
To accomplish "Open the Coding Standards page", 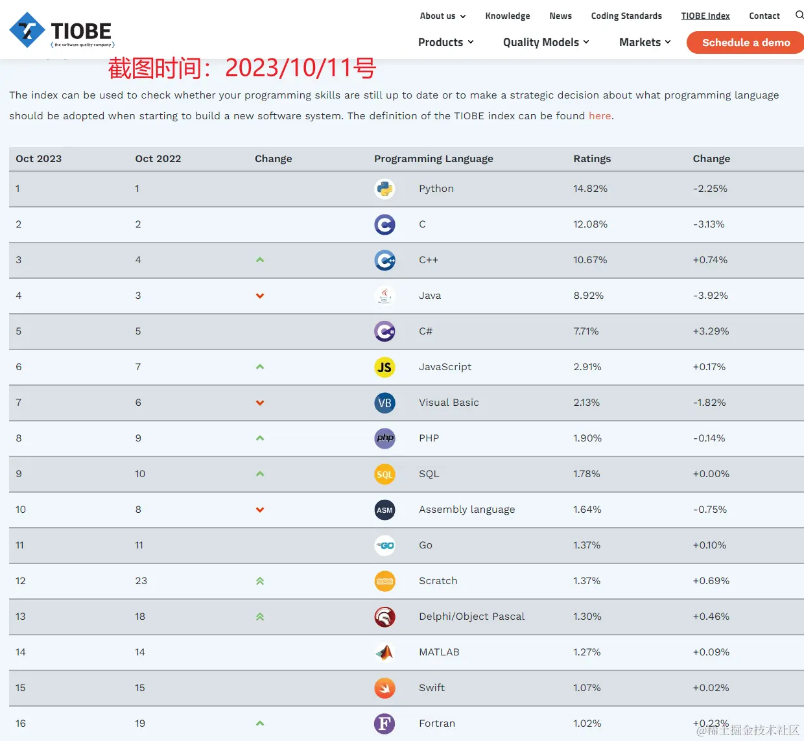I will (626, 16).
